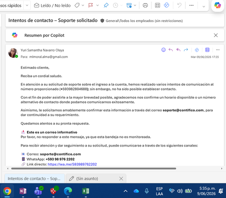Close the Copilot summary bar

(x=216, y=35)
